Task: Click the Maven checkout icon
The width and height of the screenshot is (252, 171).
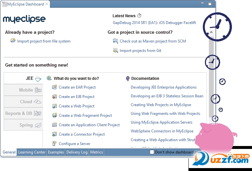Action: coord(115,41)
